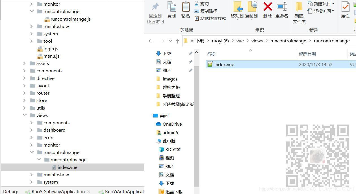Select index.vue file in Explorer list
356x194 pixels.
(x=224, y=64)
